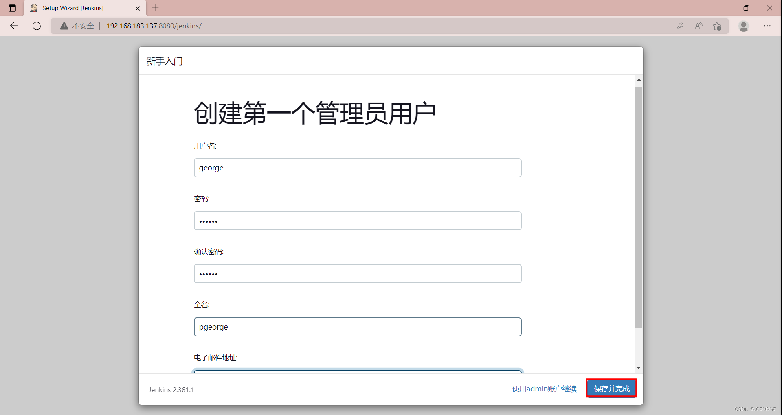Open the saved passwords key icon
782x415 pixels.
coord(680,26)
